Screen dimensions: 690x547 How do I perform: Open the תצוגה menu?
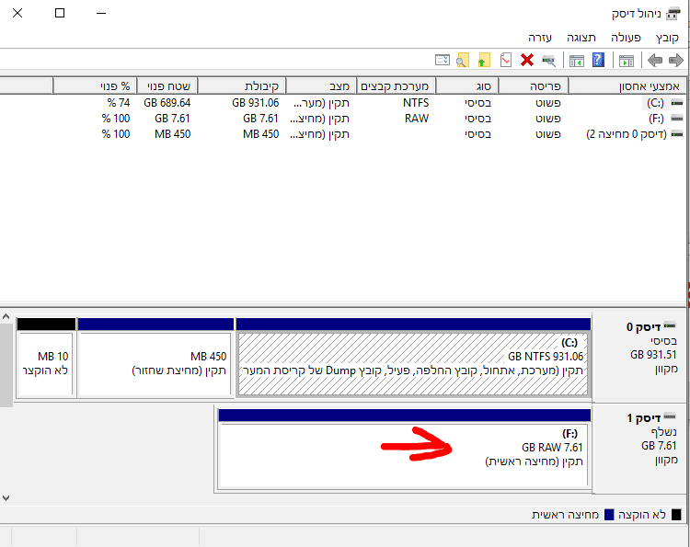[x=581, y=38]
